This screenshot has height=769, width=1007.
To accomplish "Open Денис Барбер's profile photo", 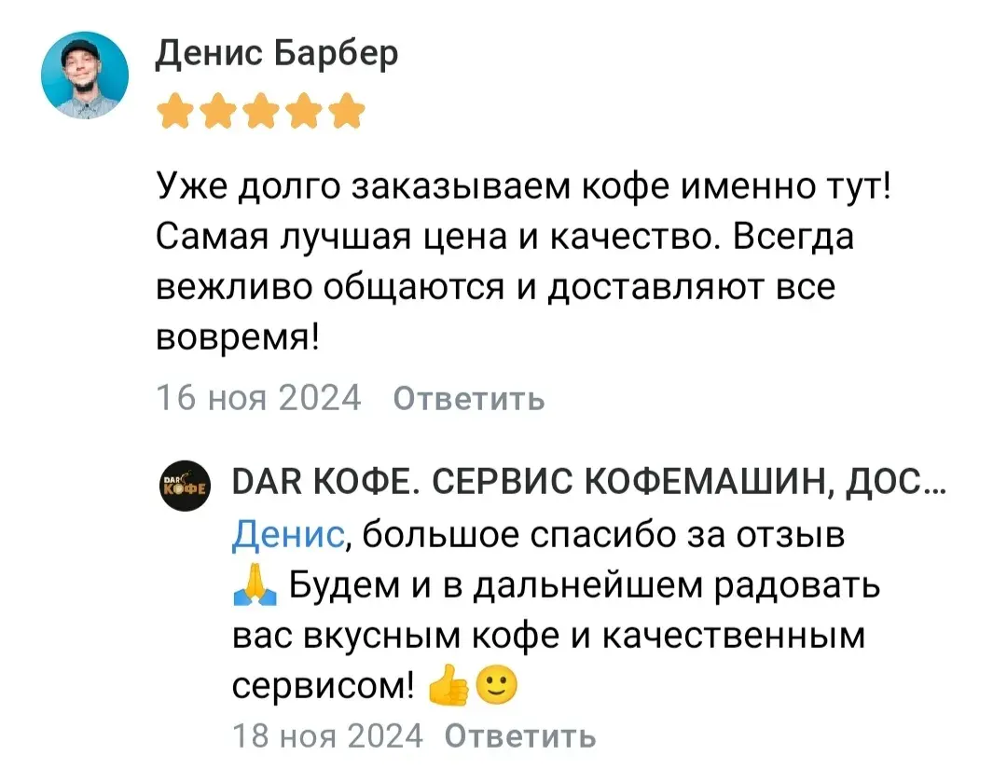I will pos(89,77).
